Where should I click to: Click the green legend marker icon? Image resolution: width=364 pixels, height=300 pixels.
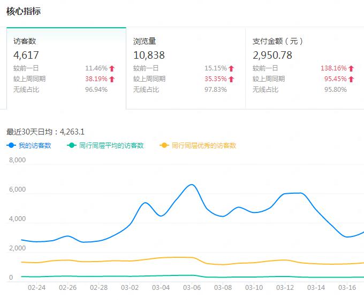(x=72, y=145)
